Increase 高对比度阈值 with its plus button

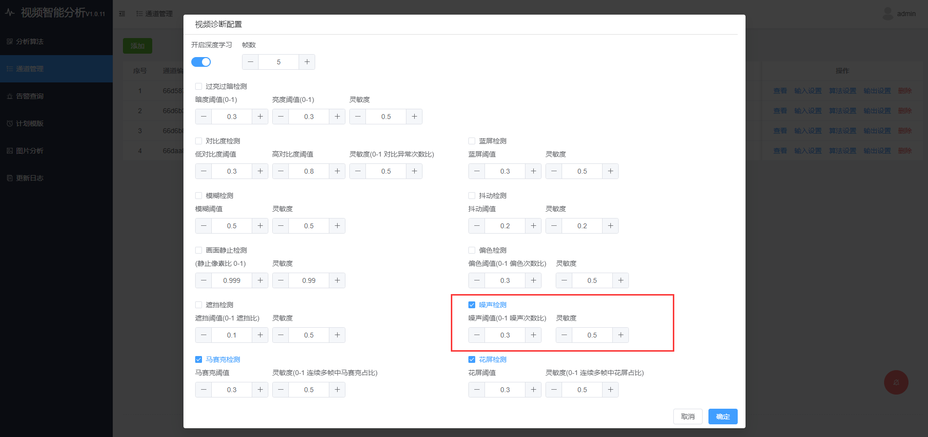pyautogui.click(x=337, y=171)
